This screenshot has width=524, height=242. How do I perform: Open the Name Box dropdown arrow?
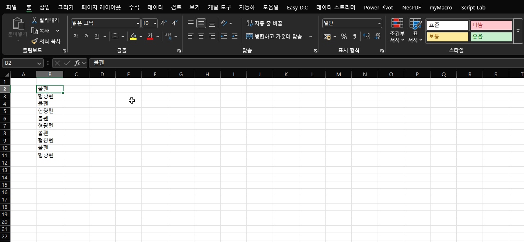click(39, 63)
